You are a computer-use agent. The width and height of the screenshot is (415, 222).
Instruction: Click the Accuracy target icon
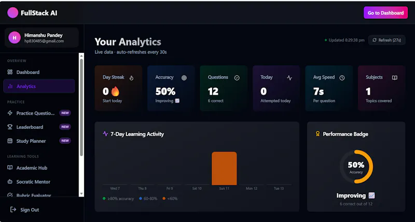(184, 78)
